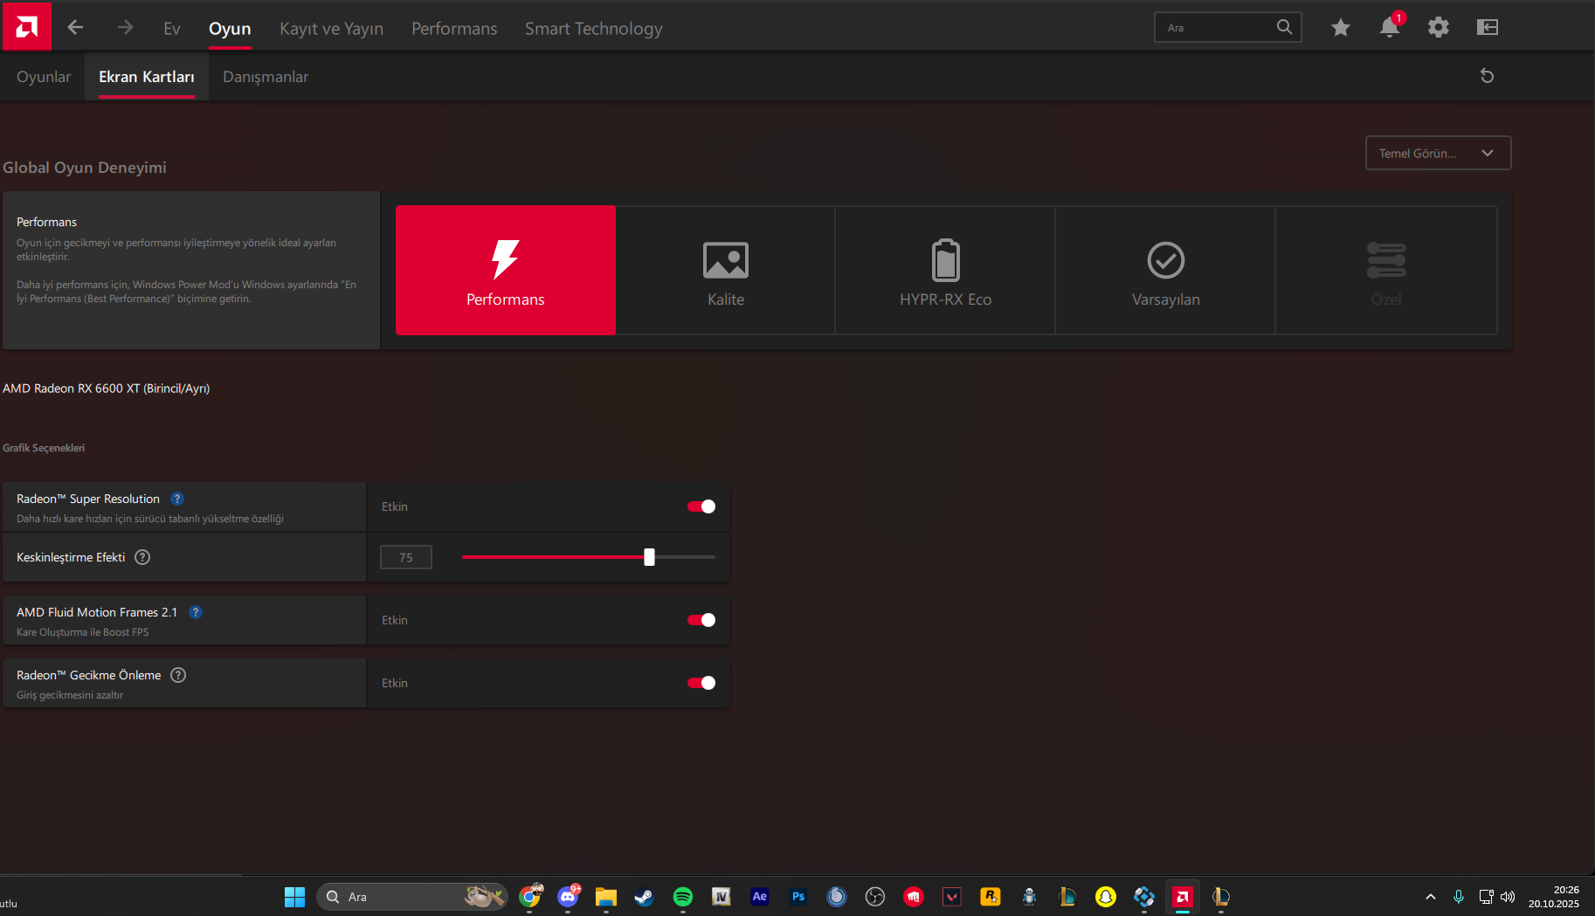Switch to the Oyunlar sub-tab

pos(44,77)
